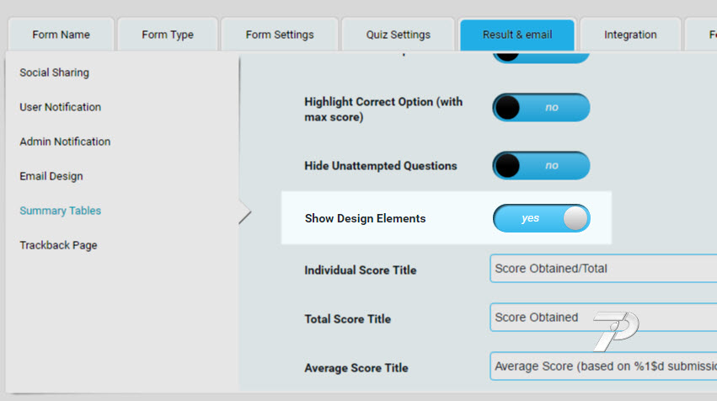Viewport: 717px width, 401px height.
Task: Go to the Quiz Settings tab
Action: (398, 35)
